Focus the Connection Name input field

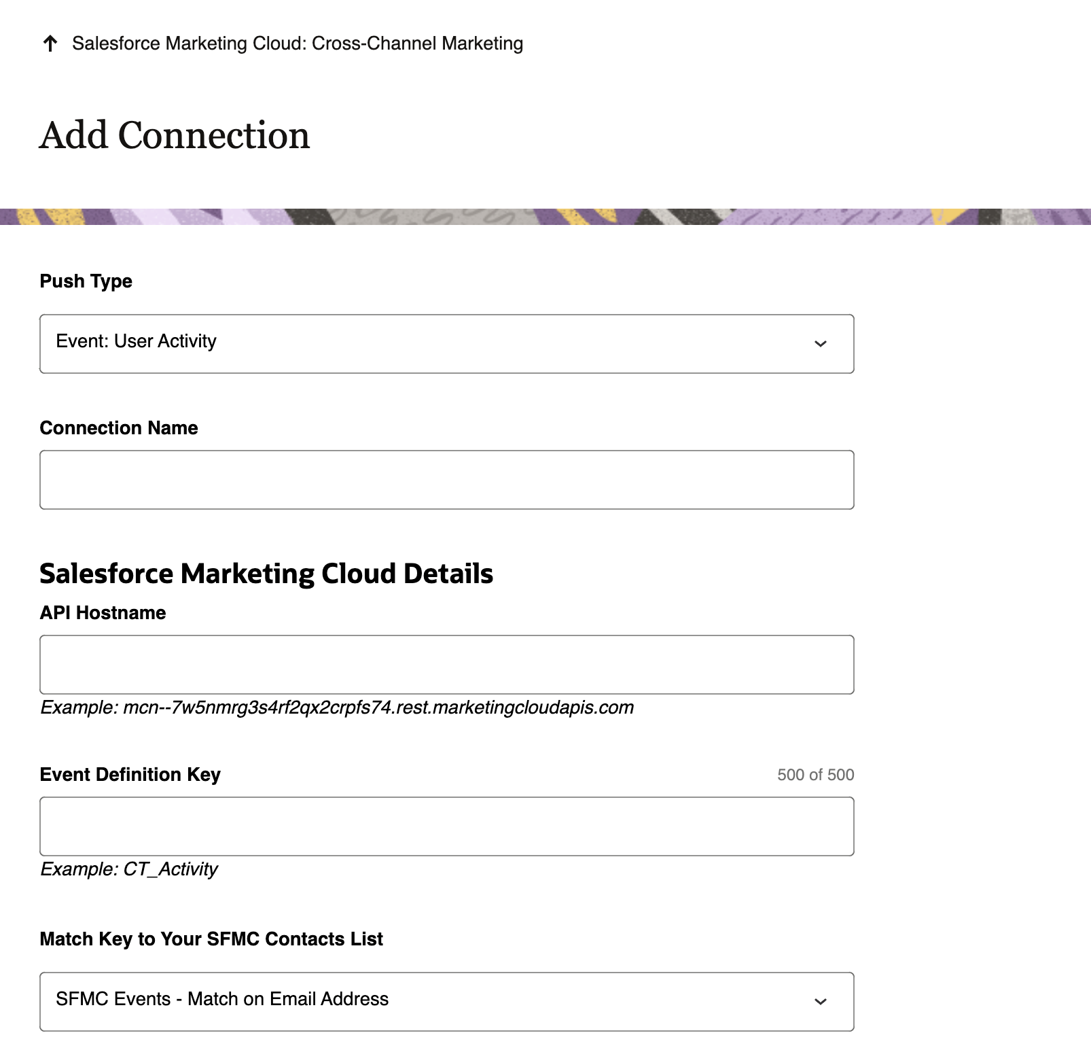click(x=446, y=479)
